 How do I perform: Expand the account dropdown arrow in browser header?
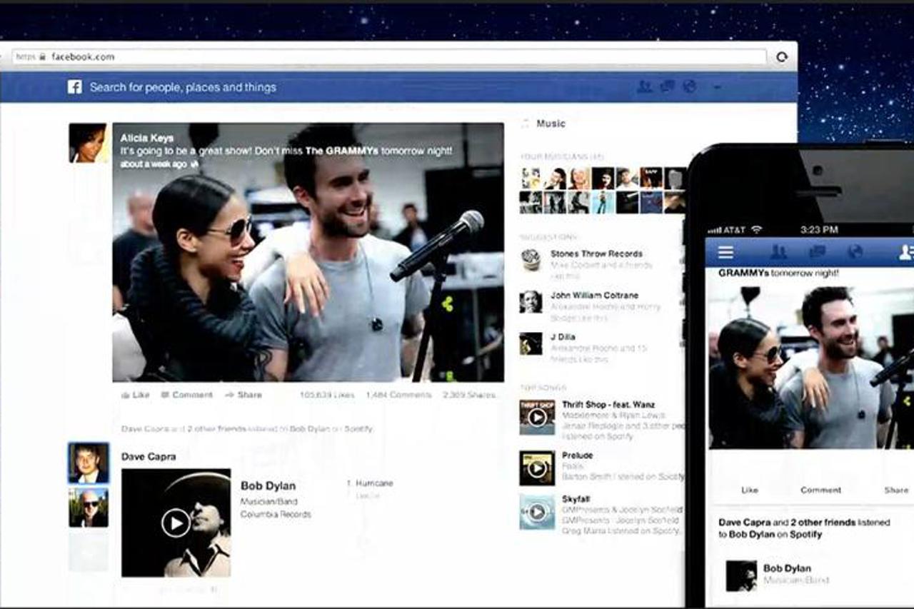coord(717,87)
